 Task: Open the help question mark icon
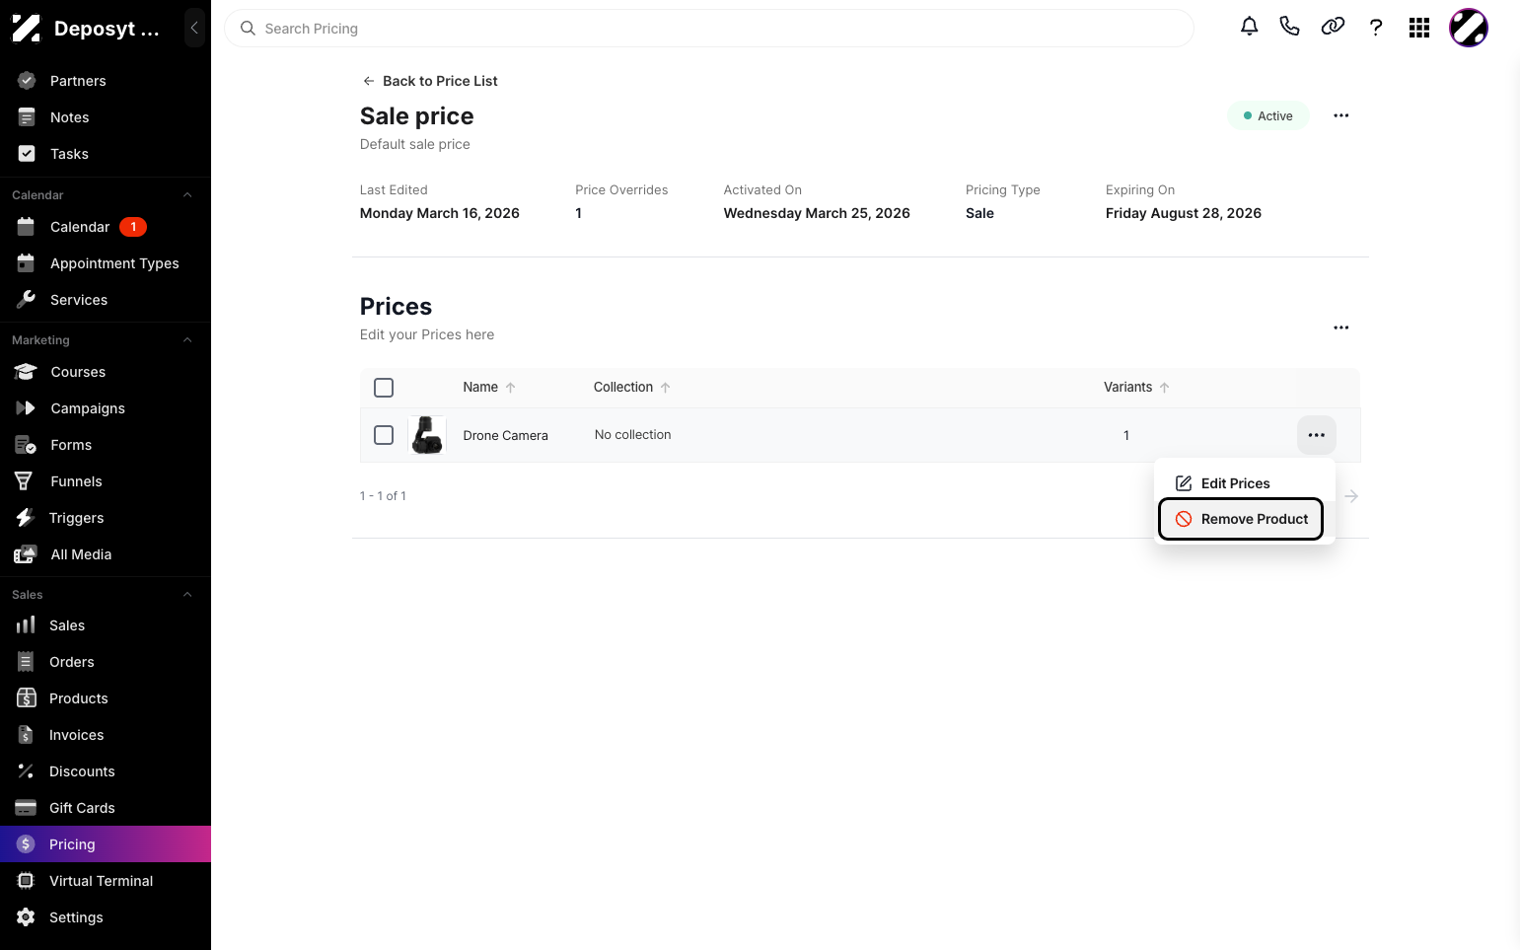1376,28
